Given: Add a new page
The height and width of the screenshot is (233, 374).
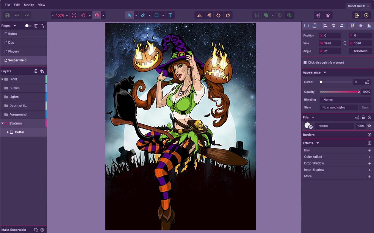Looking at the screenshot, I should point(42,26).
